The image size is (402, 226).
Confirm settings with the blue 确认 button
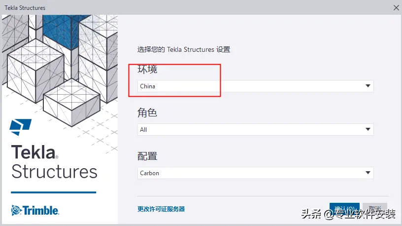344,209
